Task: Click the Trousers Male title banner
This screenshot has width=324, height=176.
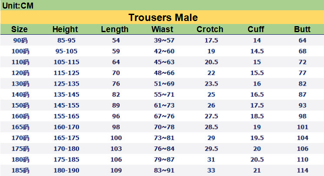Action: click(163, 17)
